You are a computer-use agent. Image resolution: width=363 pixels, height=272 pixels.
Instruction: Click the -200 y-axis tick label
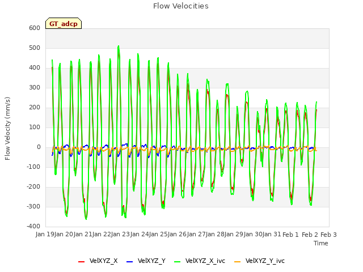[x=33, y=186]
